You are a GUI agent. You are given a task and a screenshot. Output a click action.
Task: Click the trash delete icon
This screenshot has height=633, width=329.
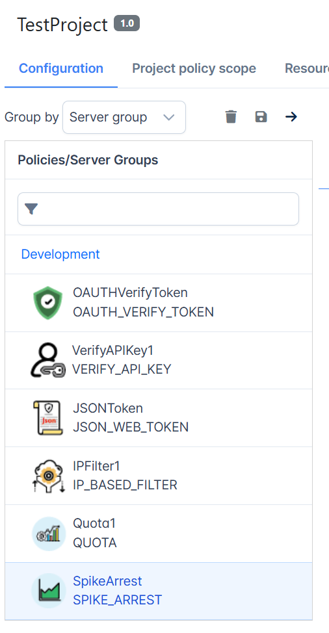coord(231,117)
